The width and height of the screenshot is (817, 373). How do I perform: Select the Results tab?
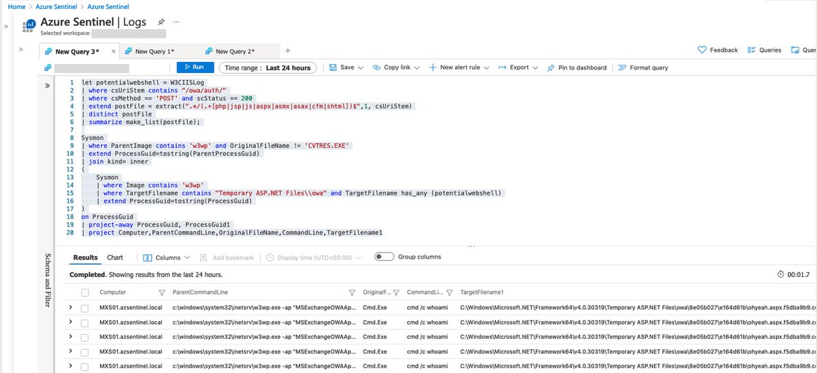point(86,257)
